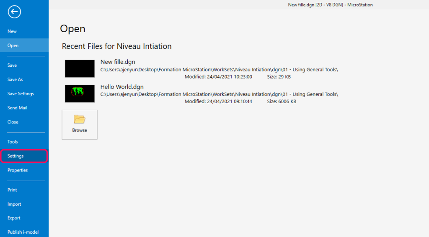The width and height of the screenshot is (429, 237).
Task: Click the Open page title
Action: pos(72,29)
